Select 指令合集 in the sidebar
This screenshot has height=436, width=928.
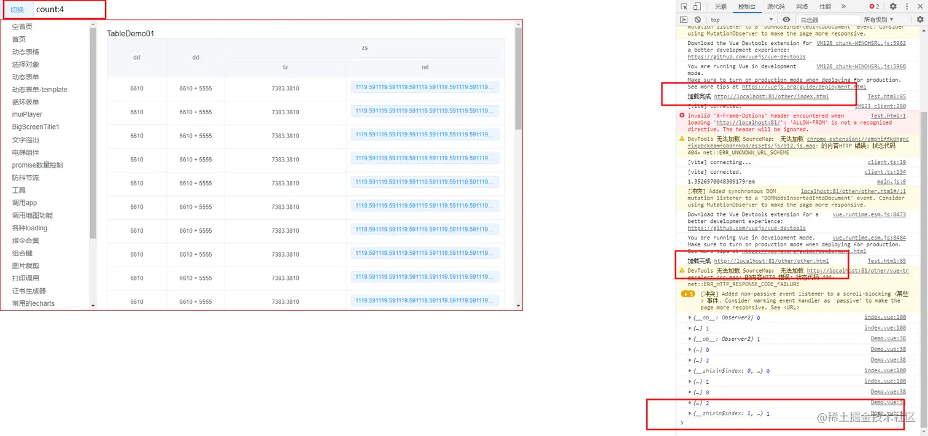point(25,241)
